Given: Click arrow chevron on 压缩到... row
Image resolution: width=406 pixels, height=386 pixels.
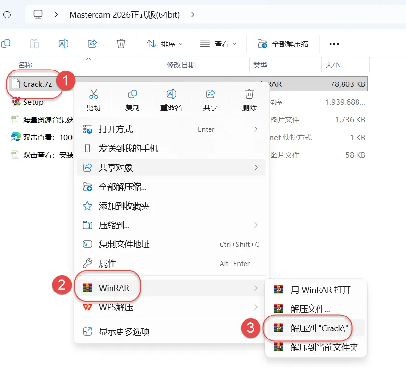Looking at the screenshot, I should pyautogui.click(x=256, y=225).
